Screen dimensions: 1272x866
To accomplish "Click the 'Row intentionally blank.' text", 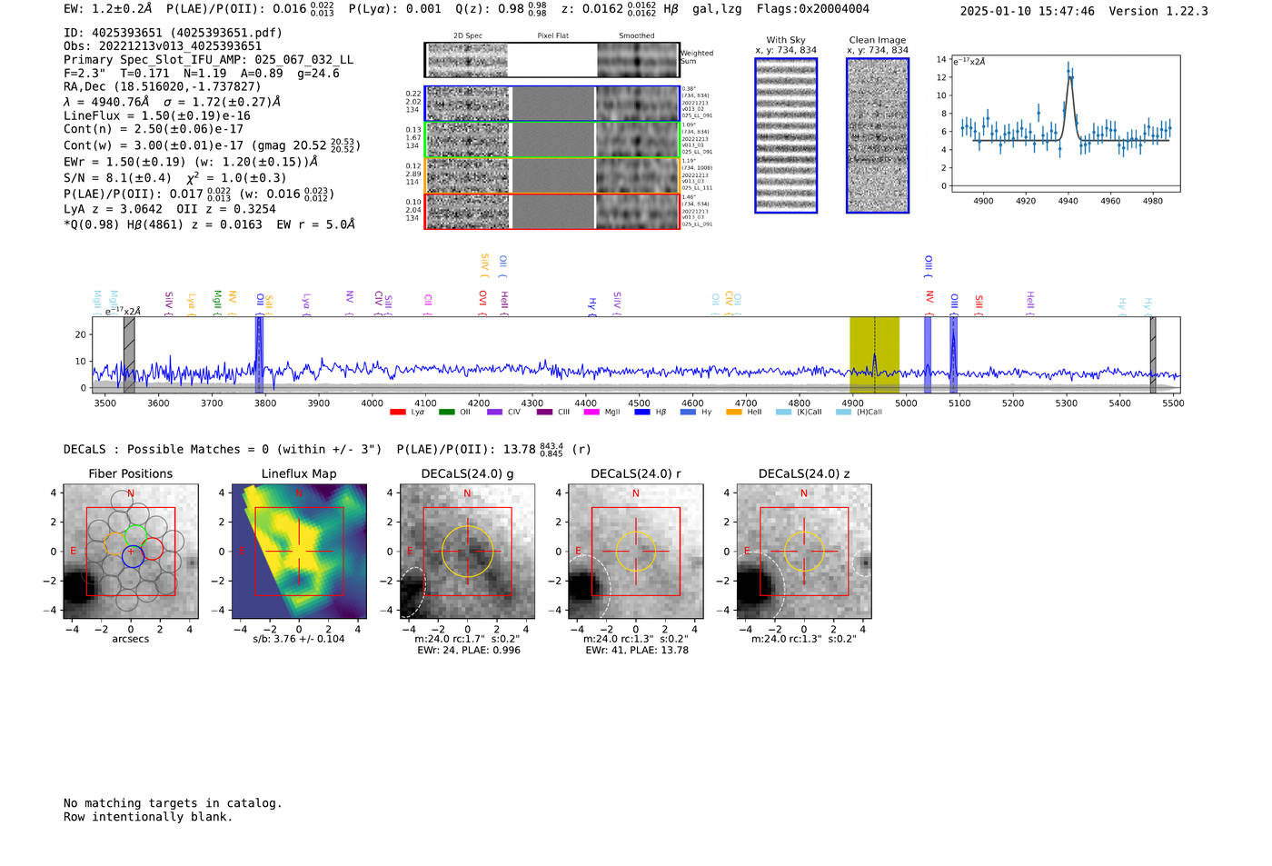I will click(x=148, y=817).
